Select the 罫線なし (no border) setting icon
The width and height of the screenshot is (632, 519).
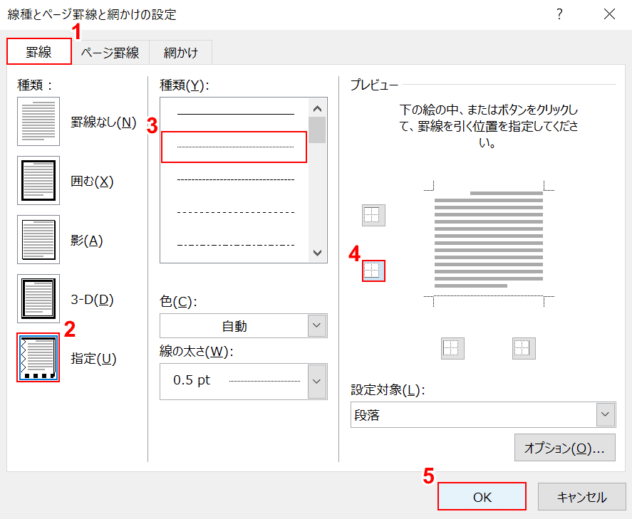click(38, 121)
